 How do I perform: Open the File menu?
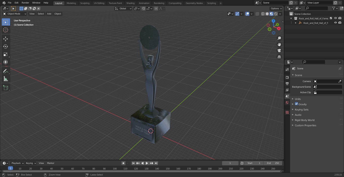coord(10,3)
